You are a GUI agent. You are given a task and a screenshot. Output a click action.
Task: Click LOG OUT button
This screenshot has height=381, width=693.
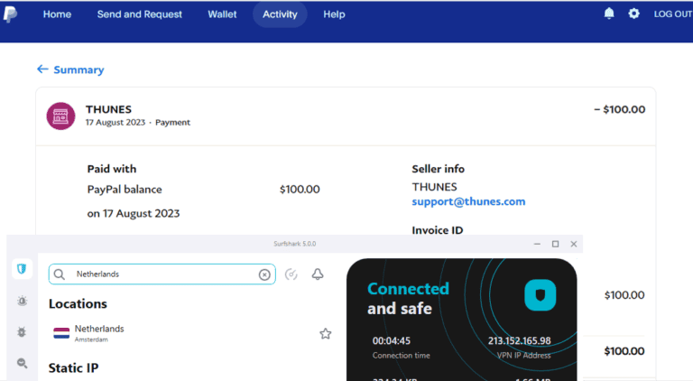[x=672, y=14]
